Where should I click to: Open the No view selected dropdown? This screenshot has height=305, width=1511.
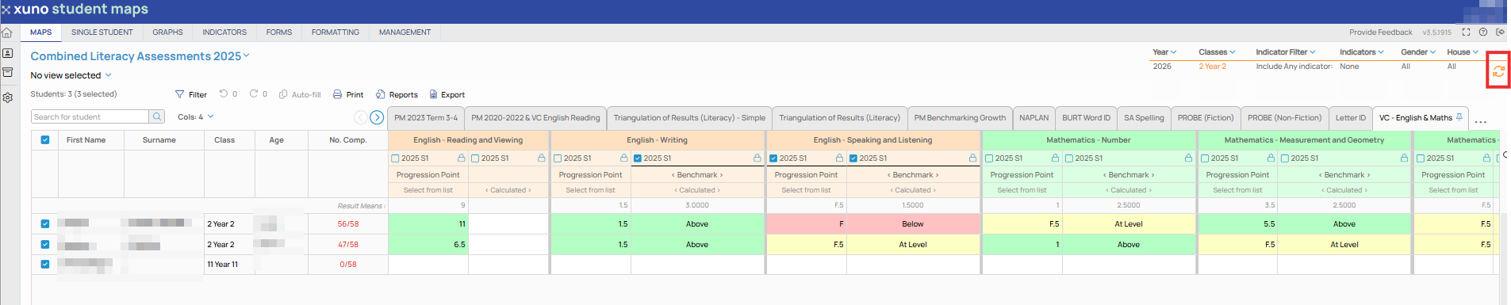point(71,75)
